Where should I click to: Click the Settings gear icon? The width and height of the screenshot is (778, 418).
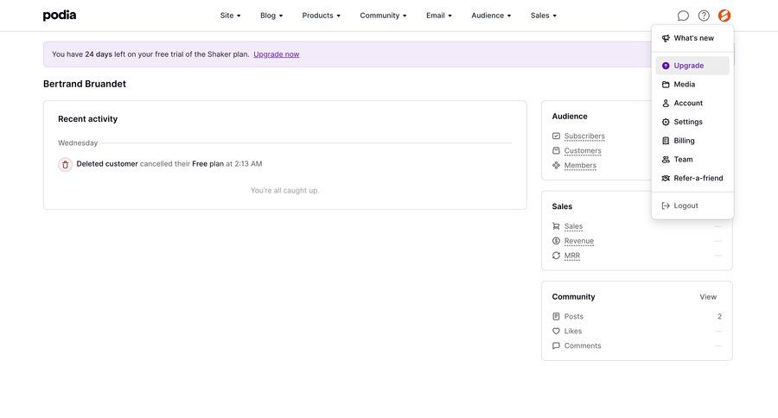coord(666,122)
